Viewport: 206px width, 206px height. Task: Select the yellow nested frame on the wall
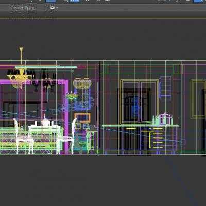pyautogui.click(x=198, y=99)
